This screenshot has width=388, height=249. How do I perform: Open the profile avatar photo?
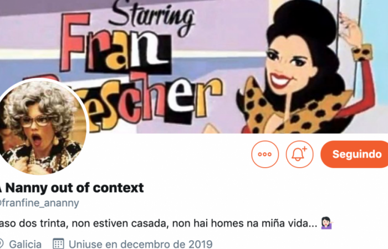click(x=42, y=127)
